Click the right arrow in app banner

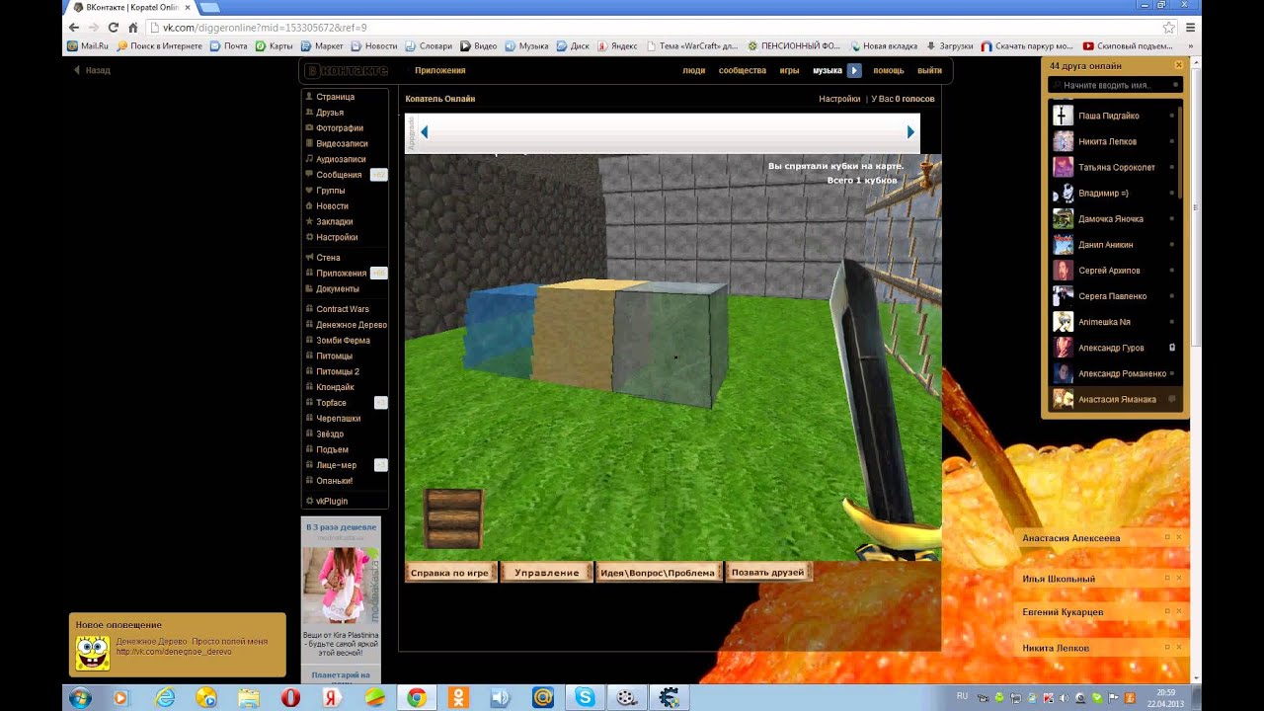(x=910, y=132)
